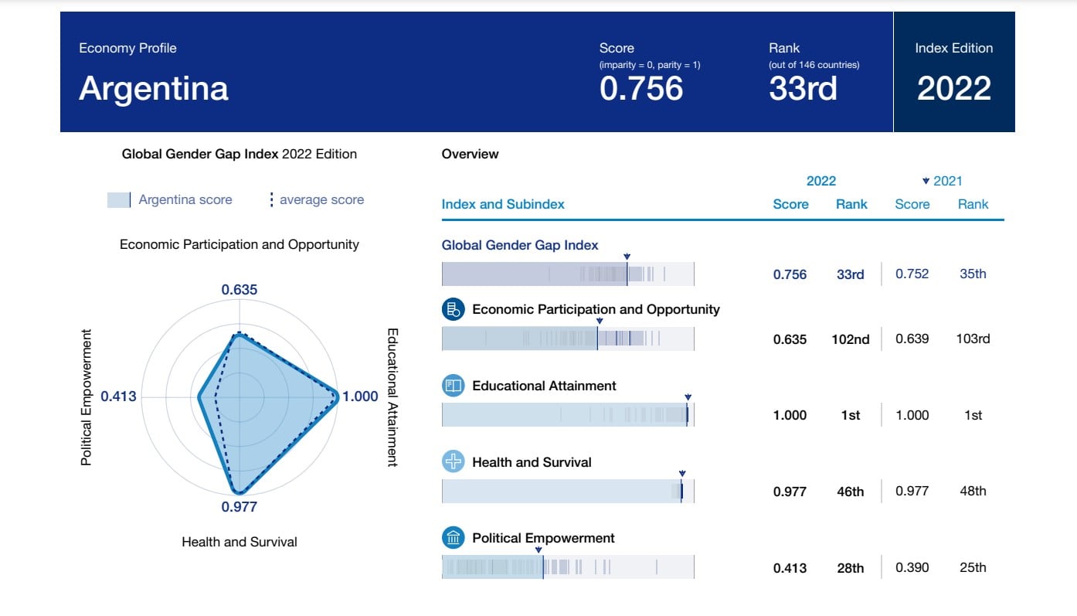Click the imparity parity scale note
The width and height of the screenshot is (1077, 616).
pyautogui.click(x=650, y=65)
